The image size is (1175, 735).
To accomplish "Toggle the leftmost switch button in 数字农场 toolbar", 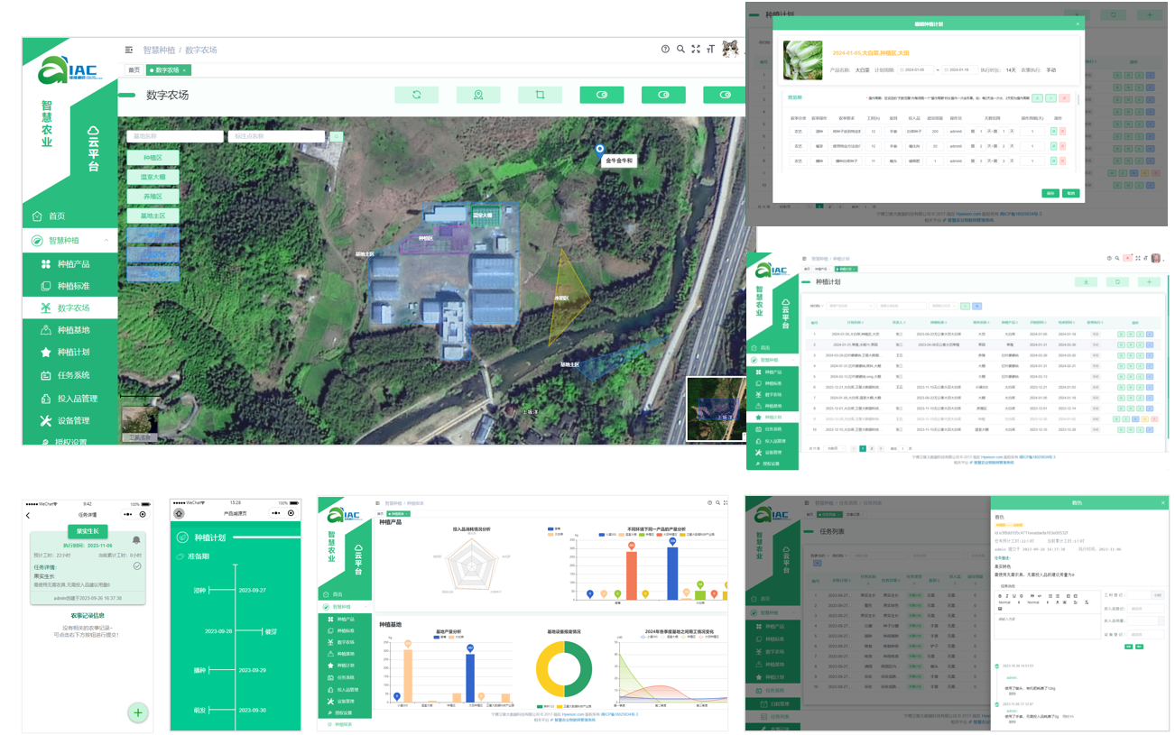I will click(x=602, y=95).
